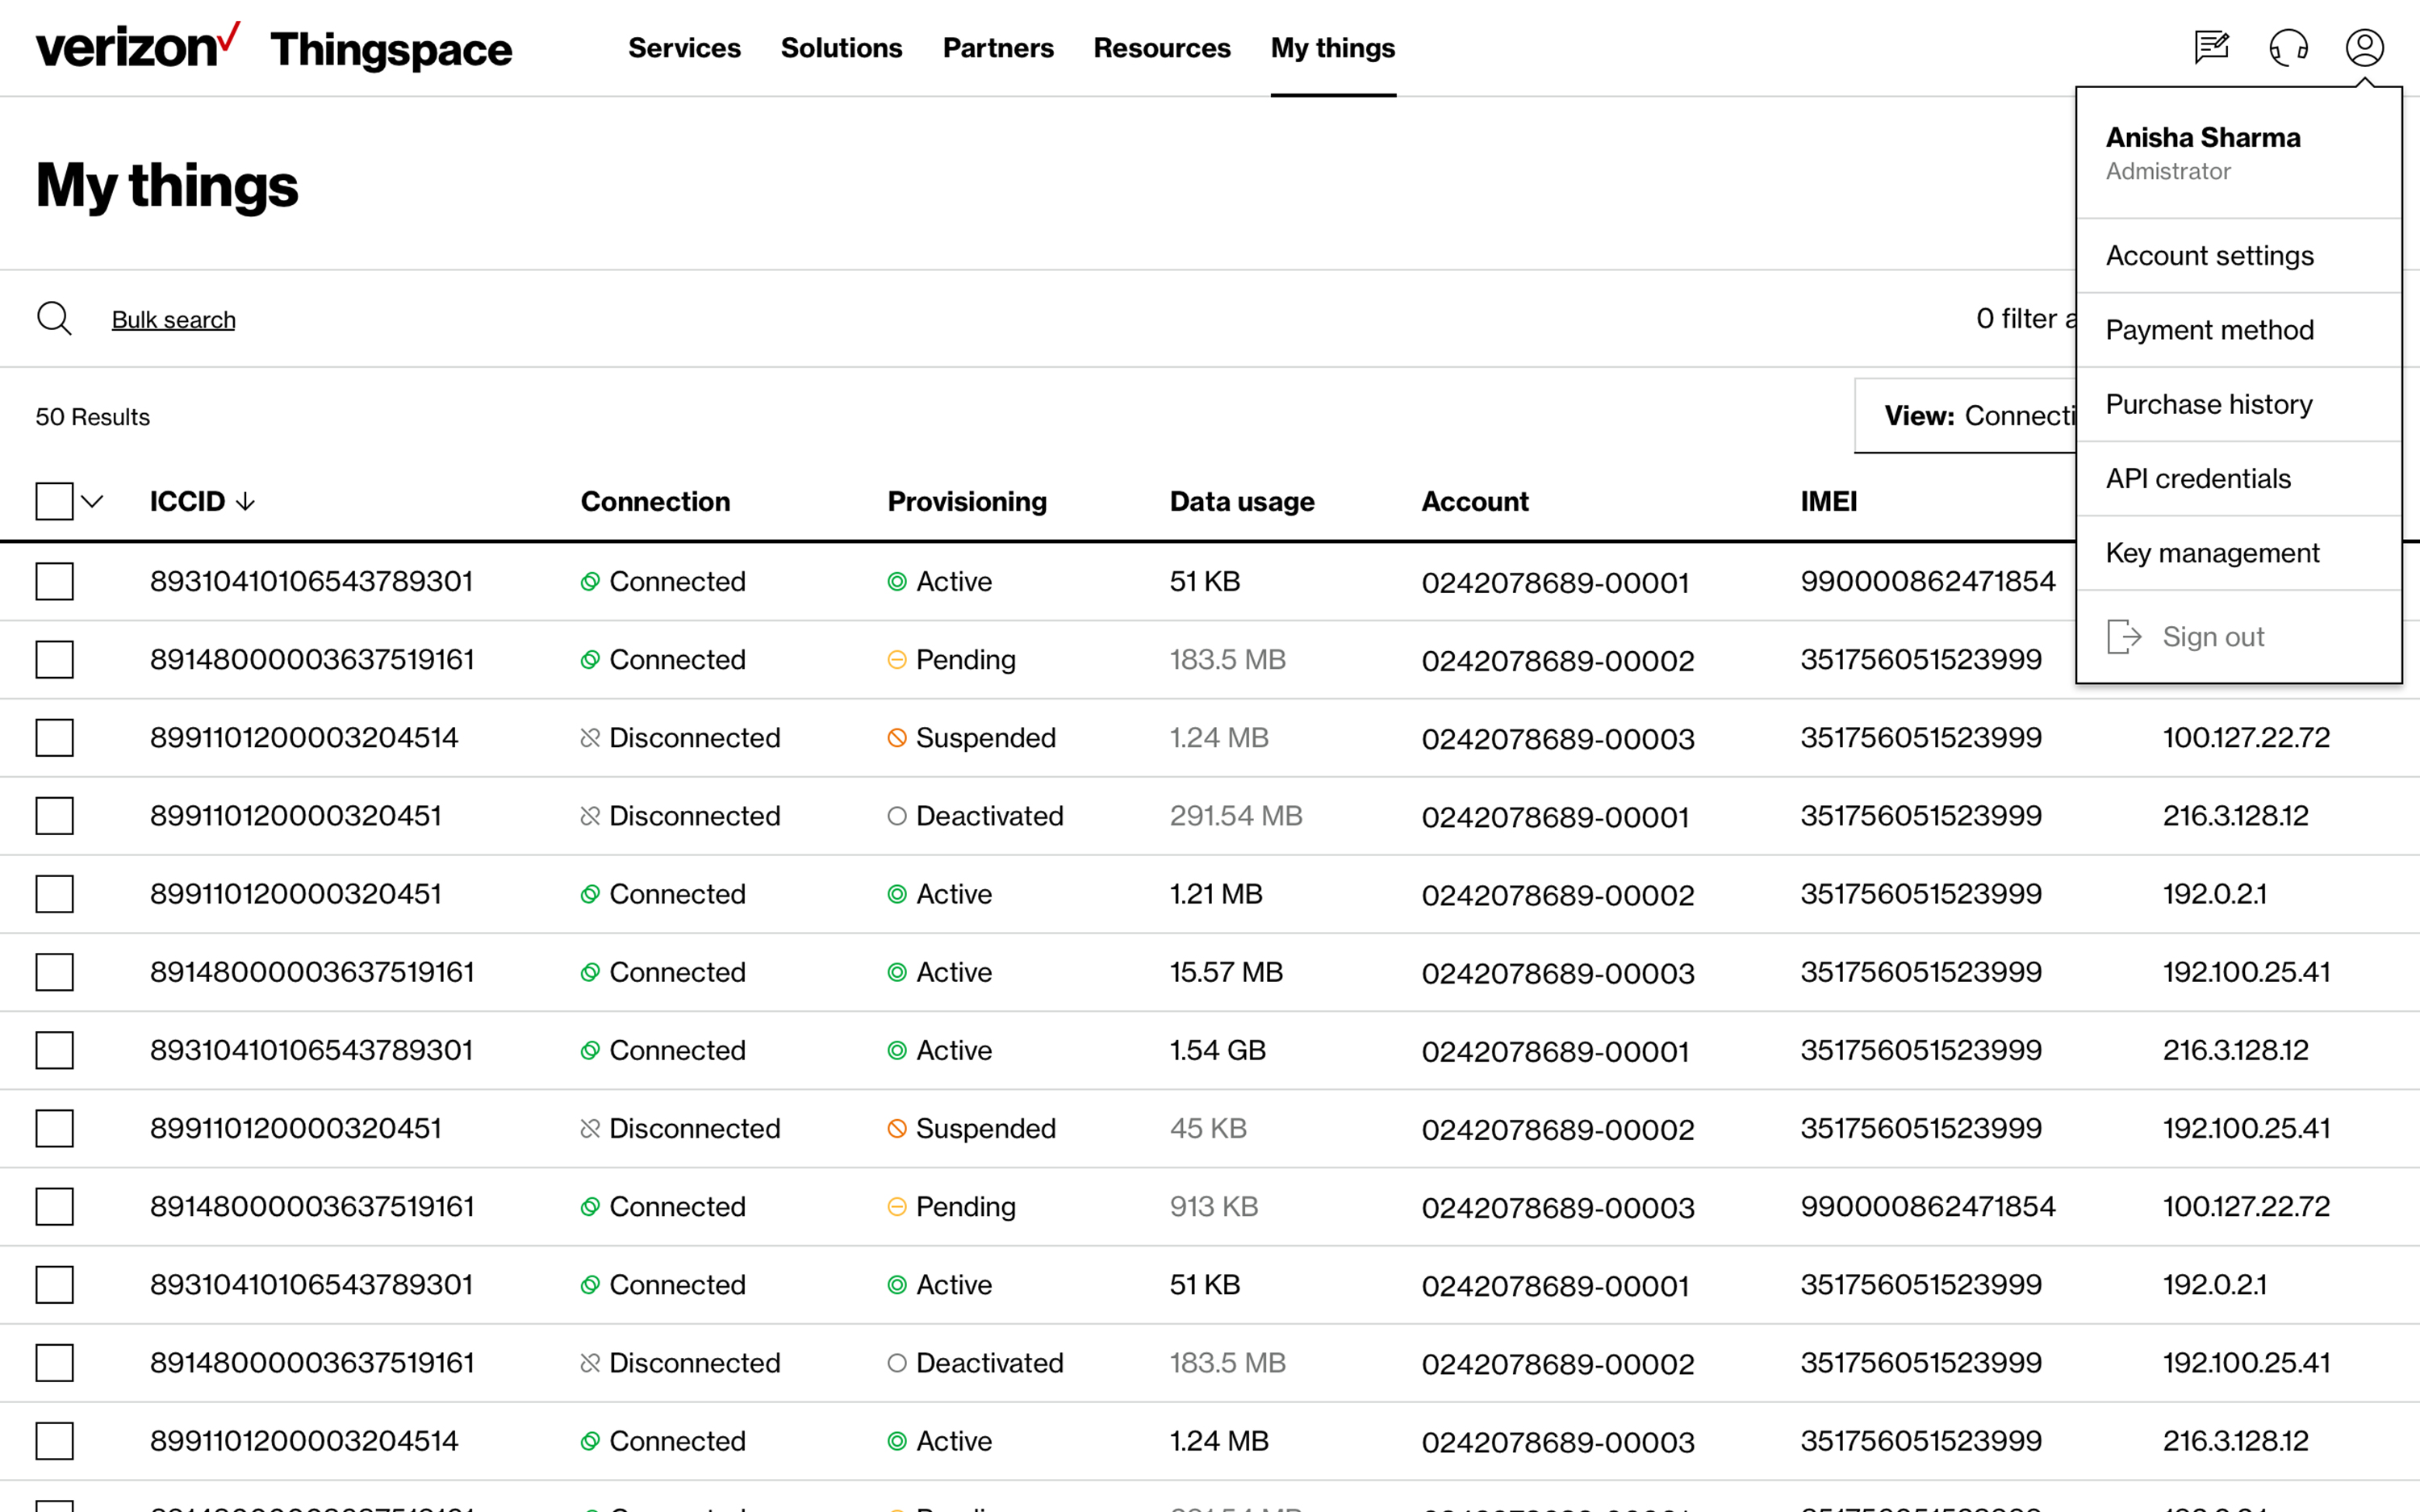Click the Verizon logo
2420x1512 pixels.
click(137, 47)
